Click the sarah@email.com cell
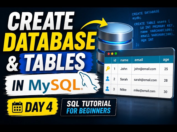Image resolution: width=177 pixels, height=132 pixels. [145, 80]
